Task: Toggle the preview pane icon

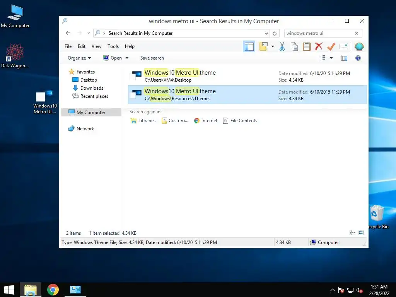Action: click(x=344, y=58)
